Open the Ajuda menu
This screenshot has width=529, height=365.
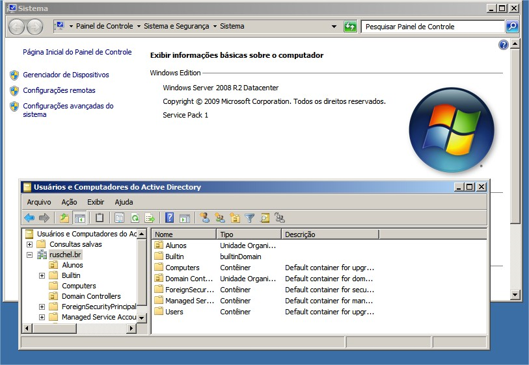click(124, 202)
